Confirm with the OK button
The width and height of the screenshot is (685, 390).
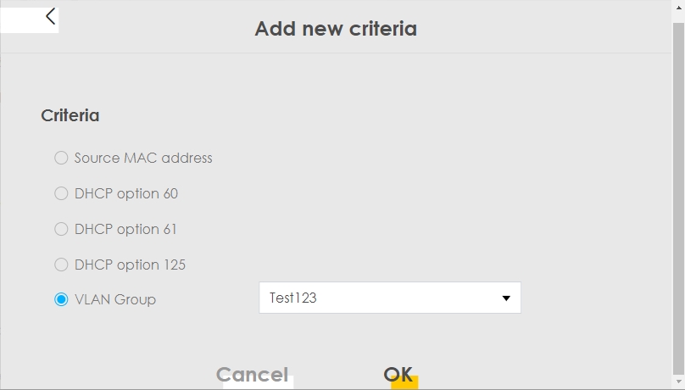click(x=398, y=375)
